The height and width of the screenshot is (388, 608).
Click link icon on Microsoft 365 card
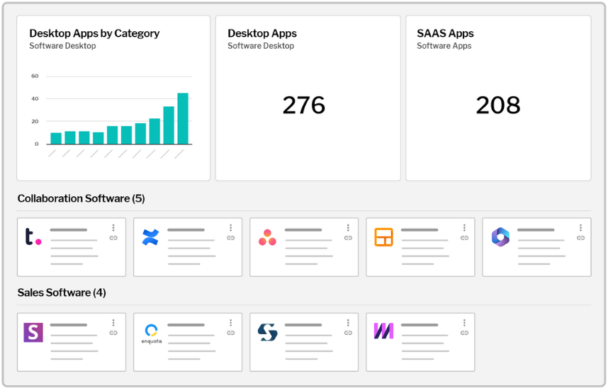click(x=580, y=238)
